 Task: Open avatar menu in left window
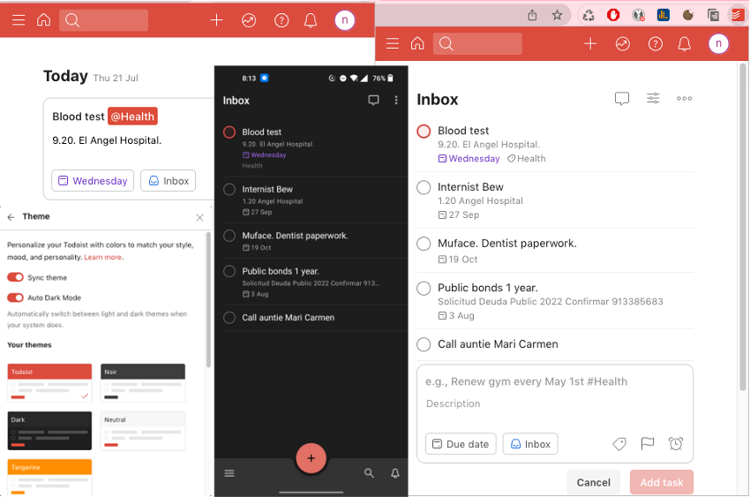pyautogui.click(x=344, y=20)
